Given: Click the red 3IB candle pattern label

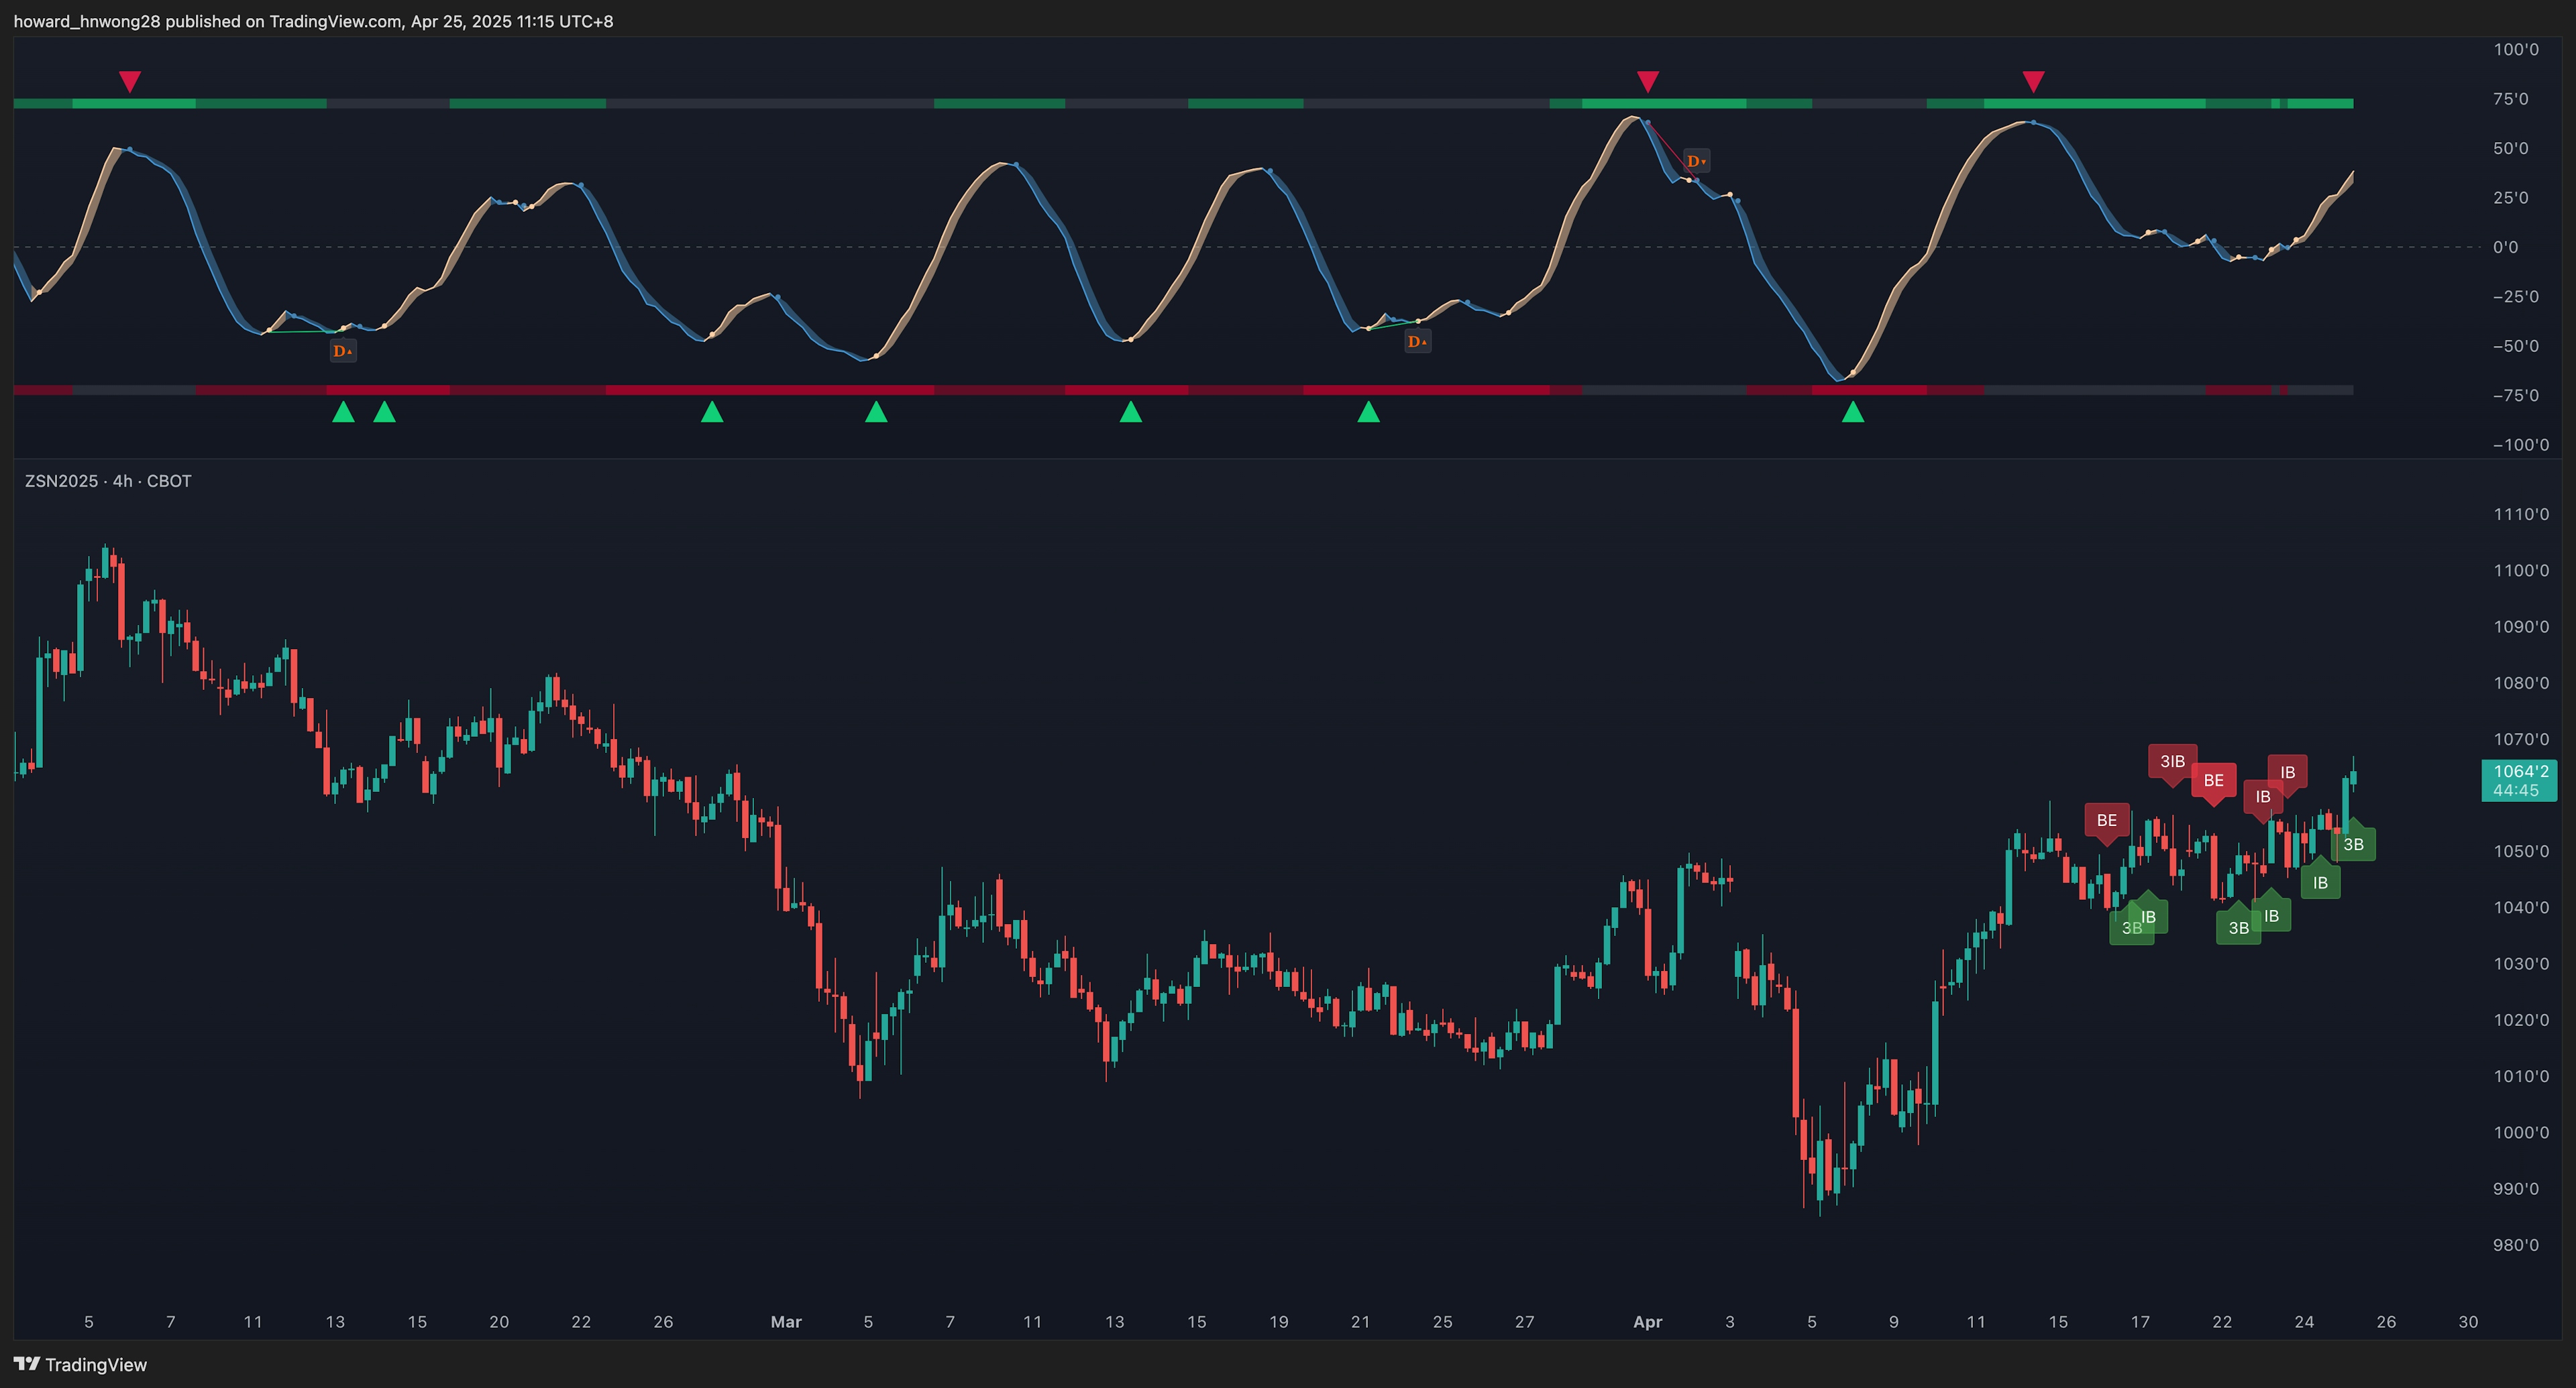Looking at the screenshot, I should tap(2172, 762).
